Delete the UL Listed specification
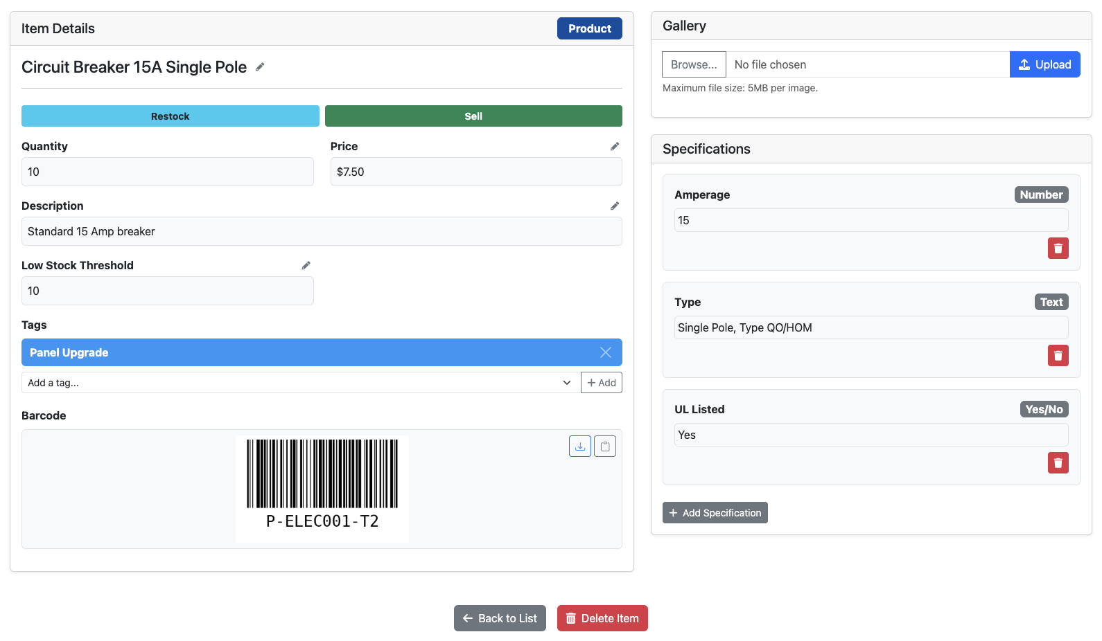Image resolution: width=1102 pixels, height=641 pixels. tap(1058, 462)
